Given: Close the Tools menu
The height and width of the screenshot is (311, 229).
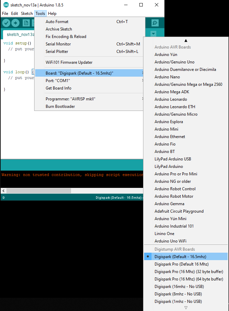Looking at the screenshot, I should (40, 14).
